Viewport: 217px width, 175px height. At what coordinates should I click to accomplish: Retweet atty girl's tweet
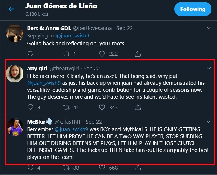66,107
